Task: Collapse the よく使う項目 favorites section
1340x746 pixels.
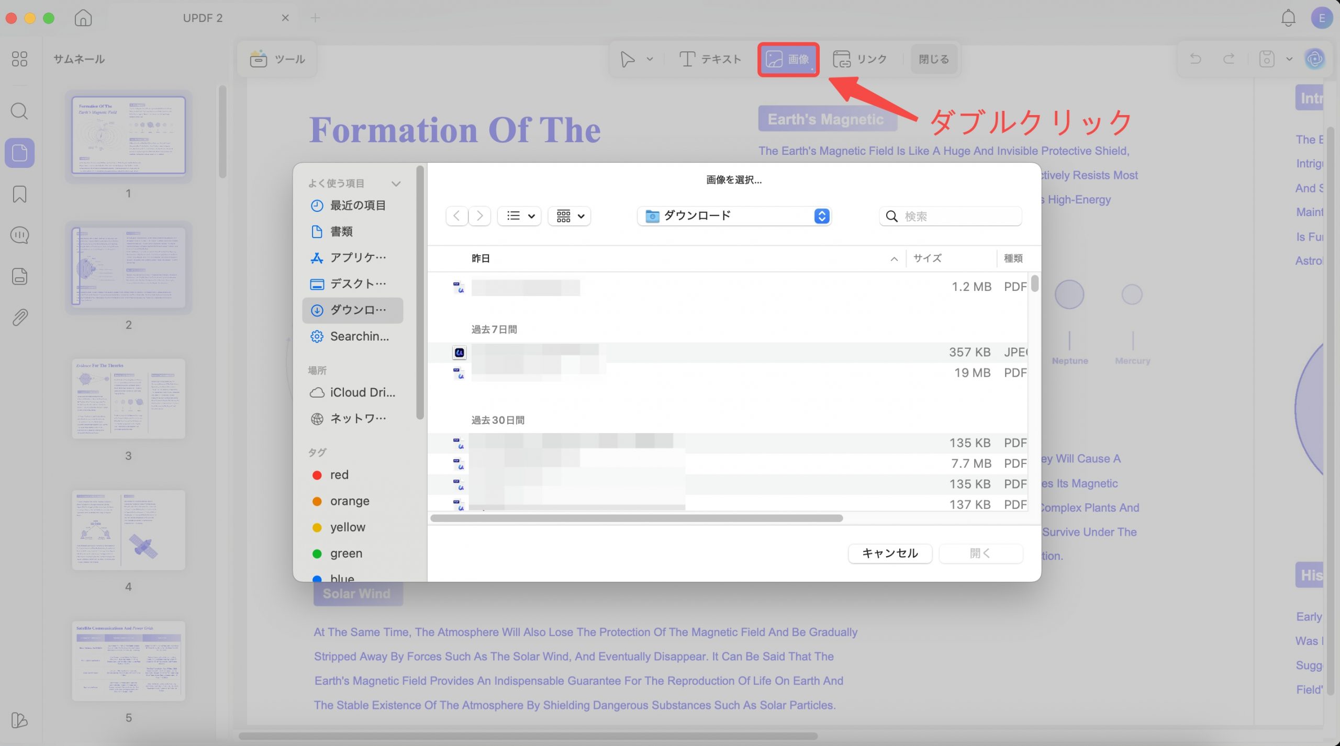Action: [396, 184]
